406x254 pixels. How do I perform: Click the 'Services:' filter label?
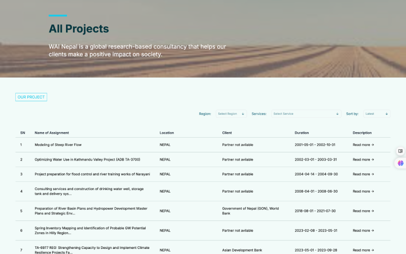click(x=259, y=114)
